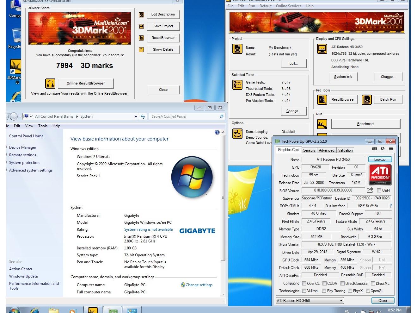Toggle the PhysX checkbox
Image resolution: width=417 pixels, height=313 pixels.
click(x=350, y=291)
